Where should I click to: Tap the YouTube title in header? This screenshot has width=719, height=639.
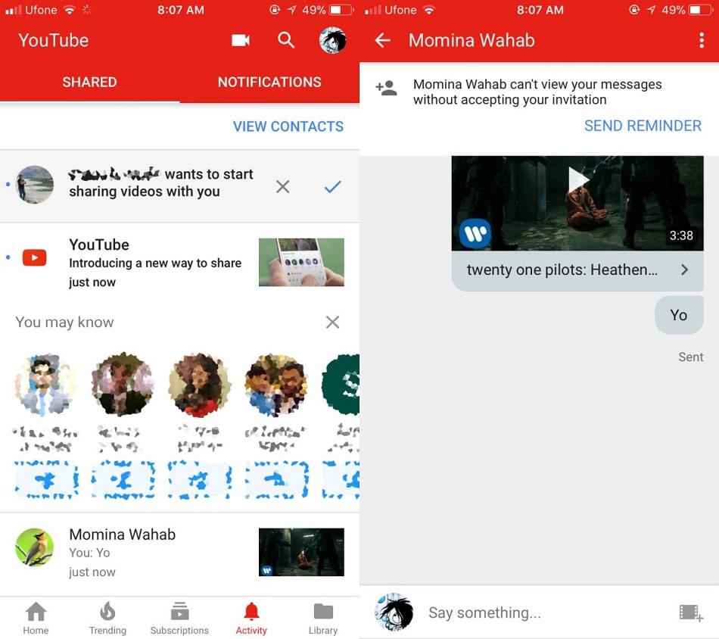[x=53, y=40]
